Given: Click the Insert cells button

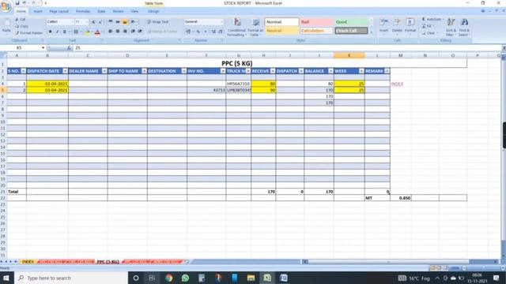Looking at the screenshot, I should click(383, 26).
